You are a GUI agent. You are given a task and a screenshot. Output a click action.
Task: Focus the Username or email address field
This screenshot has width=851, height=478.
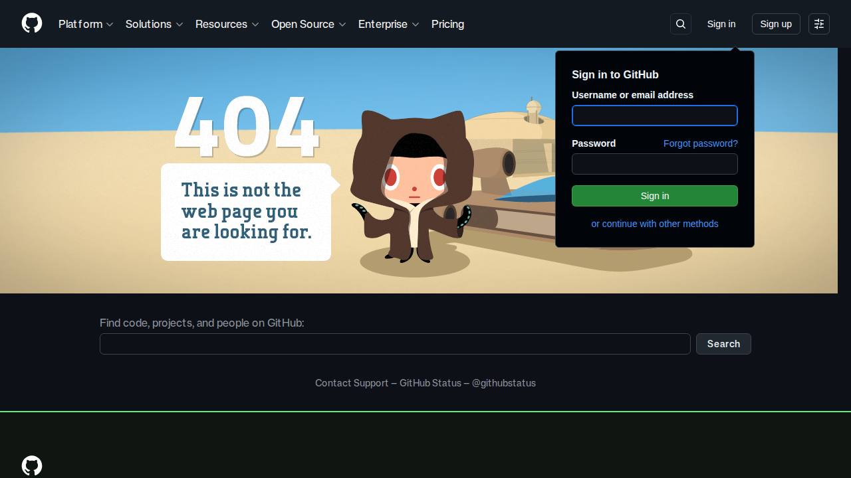pos(655,116)
